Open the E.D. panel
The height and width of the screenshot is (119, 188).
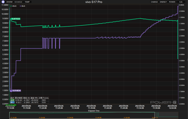pyautogui.click(x=181, y=2)
